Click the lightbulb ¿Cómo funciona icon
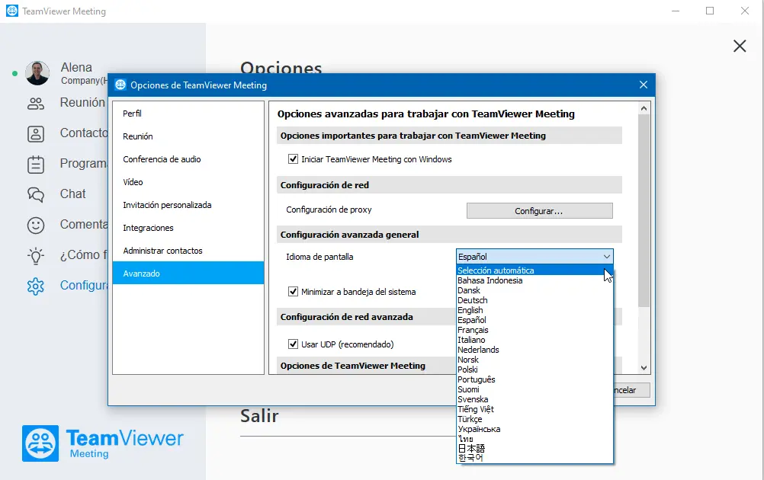The width and height of the screenshot is (764, 480). [36, 255]
